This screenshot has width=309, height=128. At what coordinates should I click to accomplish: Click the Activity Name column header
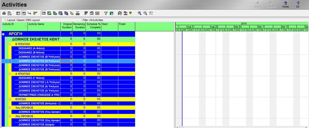44,27
